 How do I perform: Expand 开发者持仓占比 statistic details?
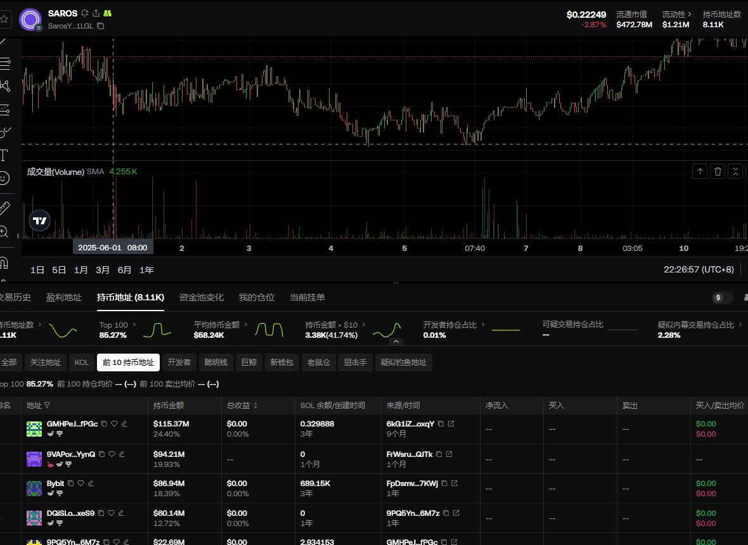pos(483,324)
